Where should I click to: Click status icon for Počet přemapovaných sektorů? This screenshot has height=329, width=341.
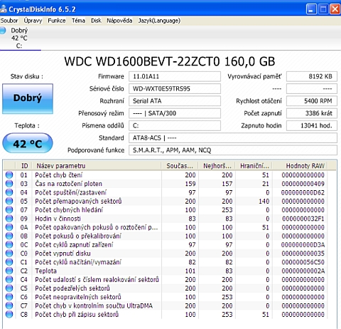[9, 201]
